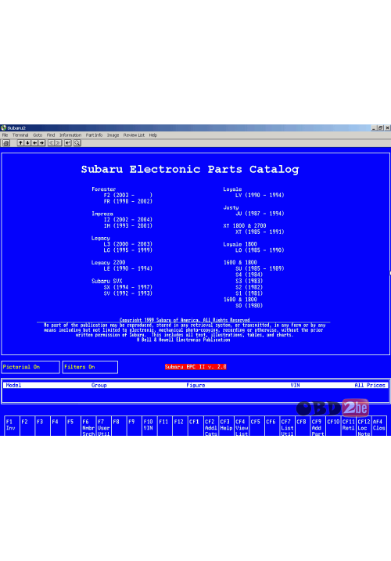Click the F7 User Util function button
The image size is (391, 561).
pos(103,426)
